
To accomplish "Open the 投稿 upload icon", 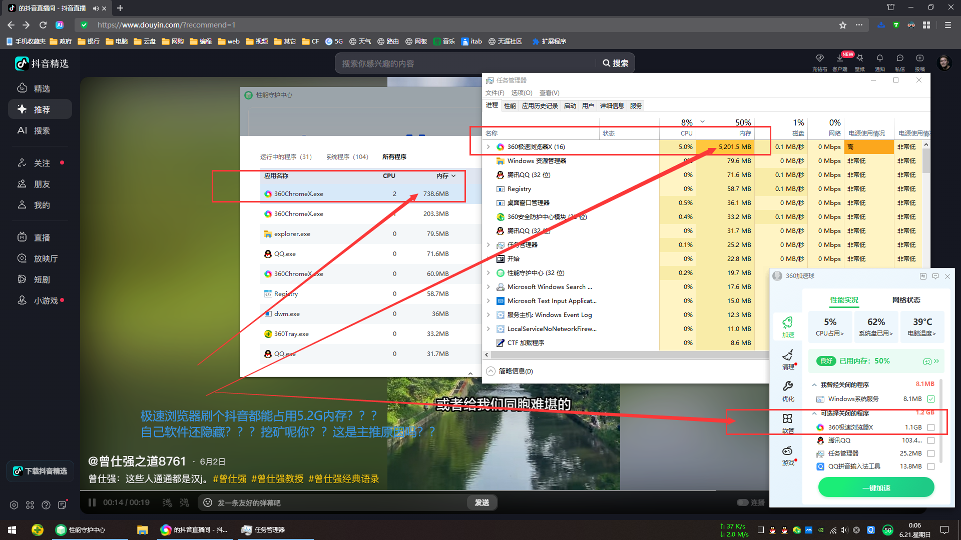I will 920,58.
